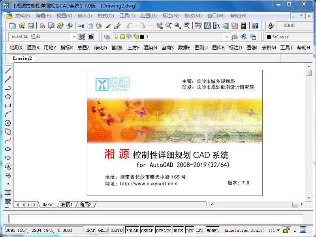Click the scissors Cut icon
316x237 pixels.
[81, 26]
